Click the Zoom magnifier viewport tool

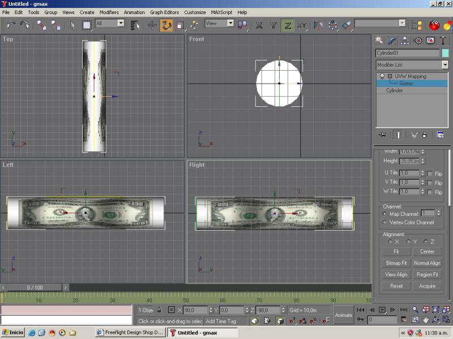point(415,310)
